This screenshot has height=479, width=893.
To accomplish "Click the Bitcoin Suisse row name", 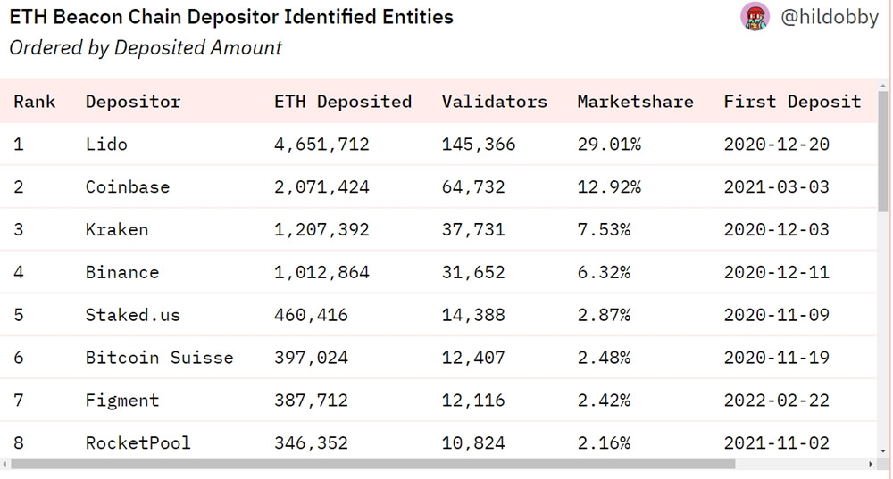I will tap(160, 359).
